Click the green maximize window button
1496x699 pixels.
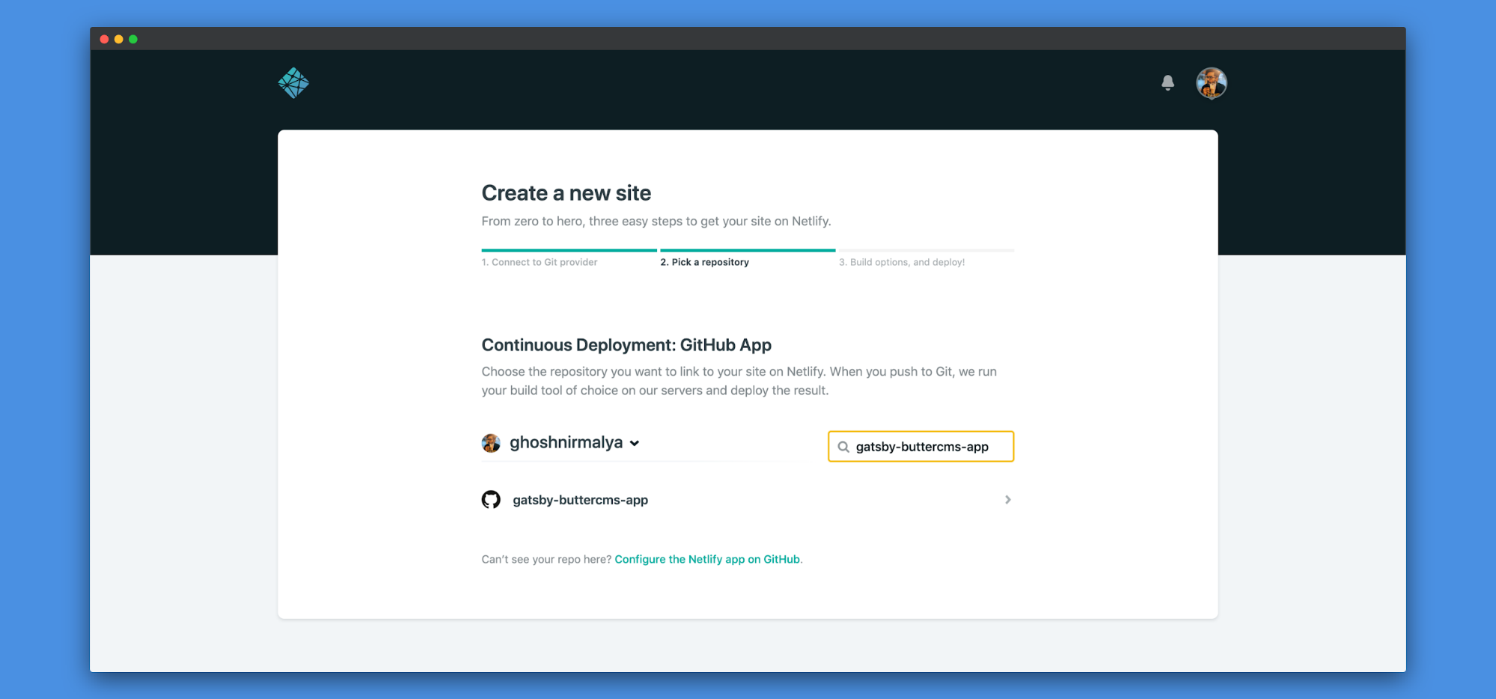point(133,39)
